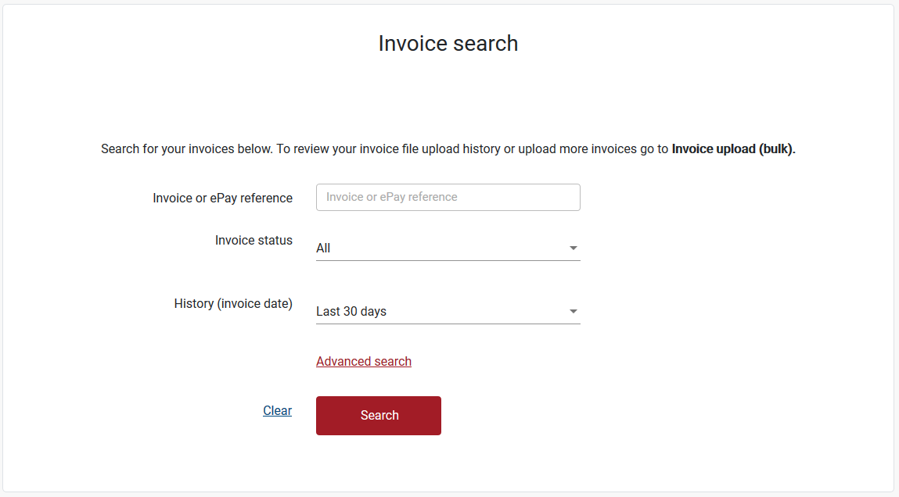
Task: Change the status filter currently set to All
Action: tap(448, 248)
